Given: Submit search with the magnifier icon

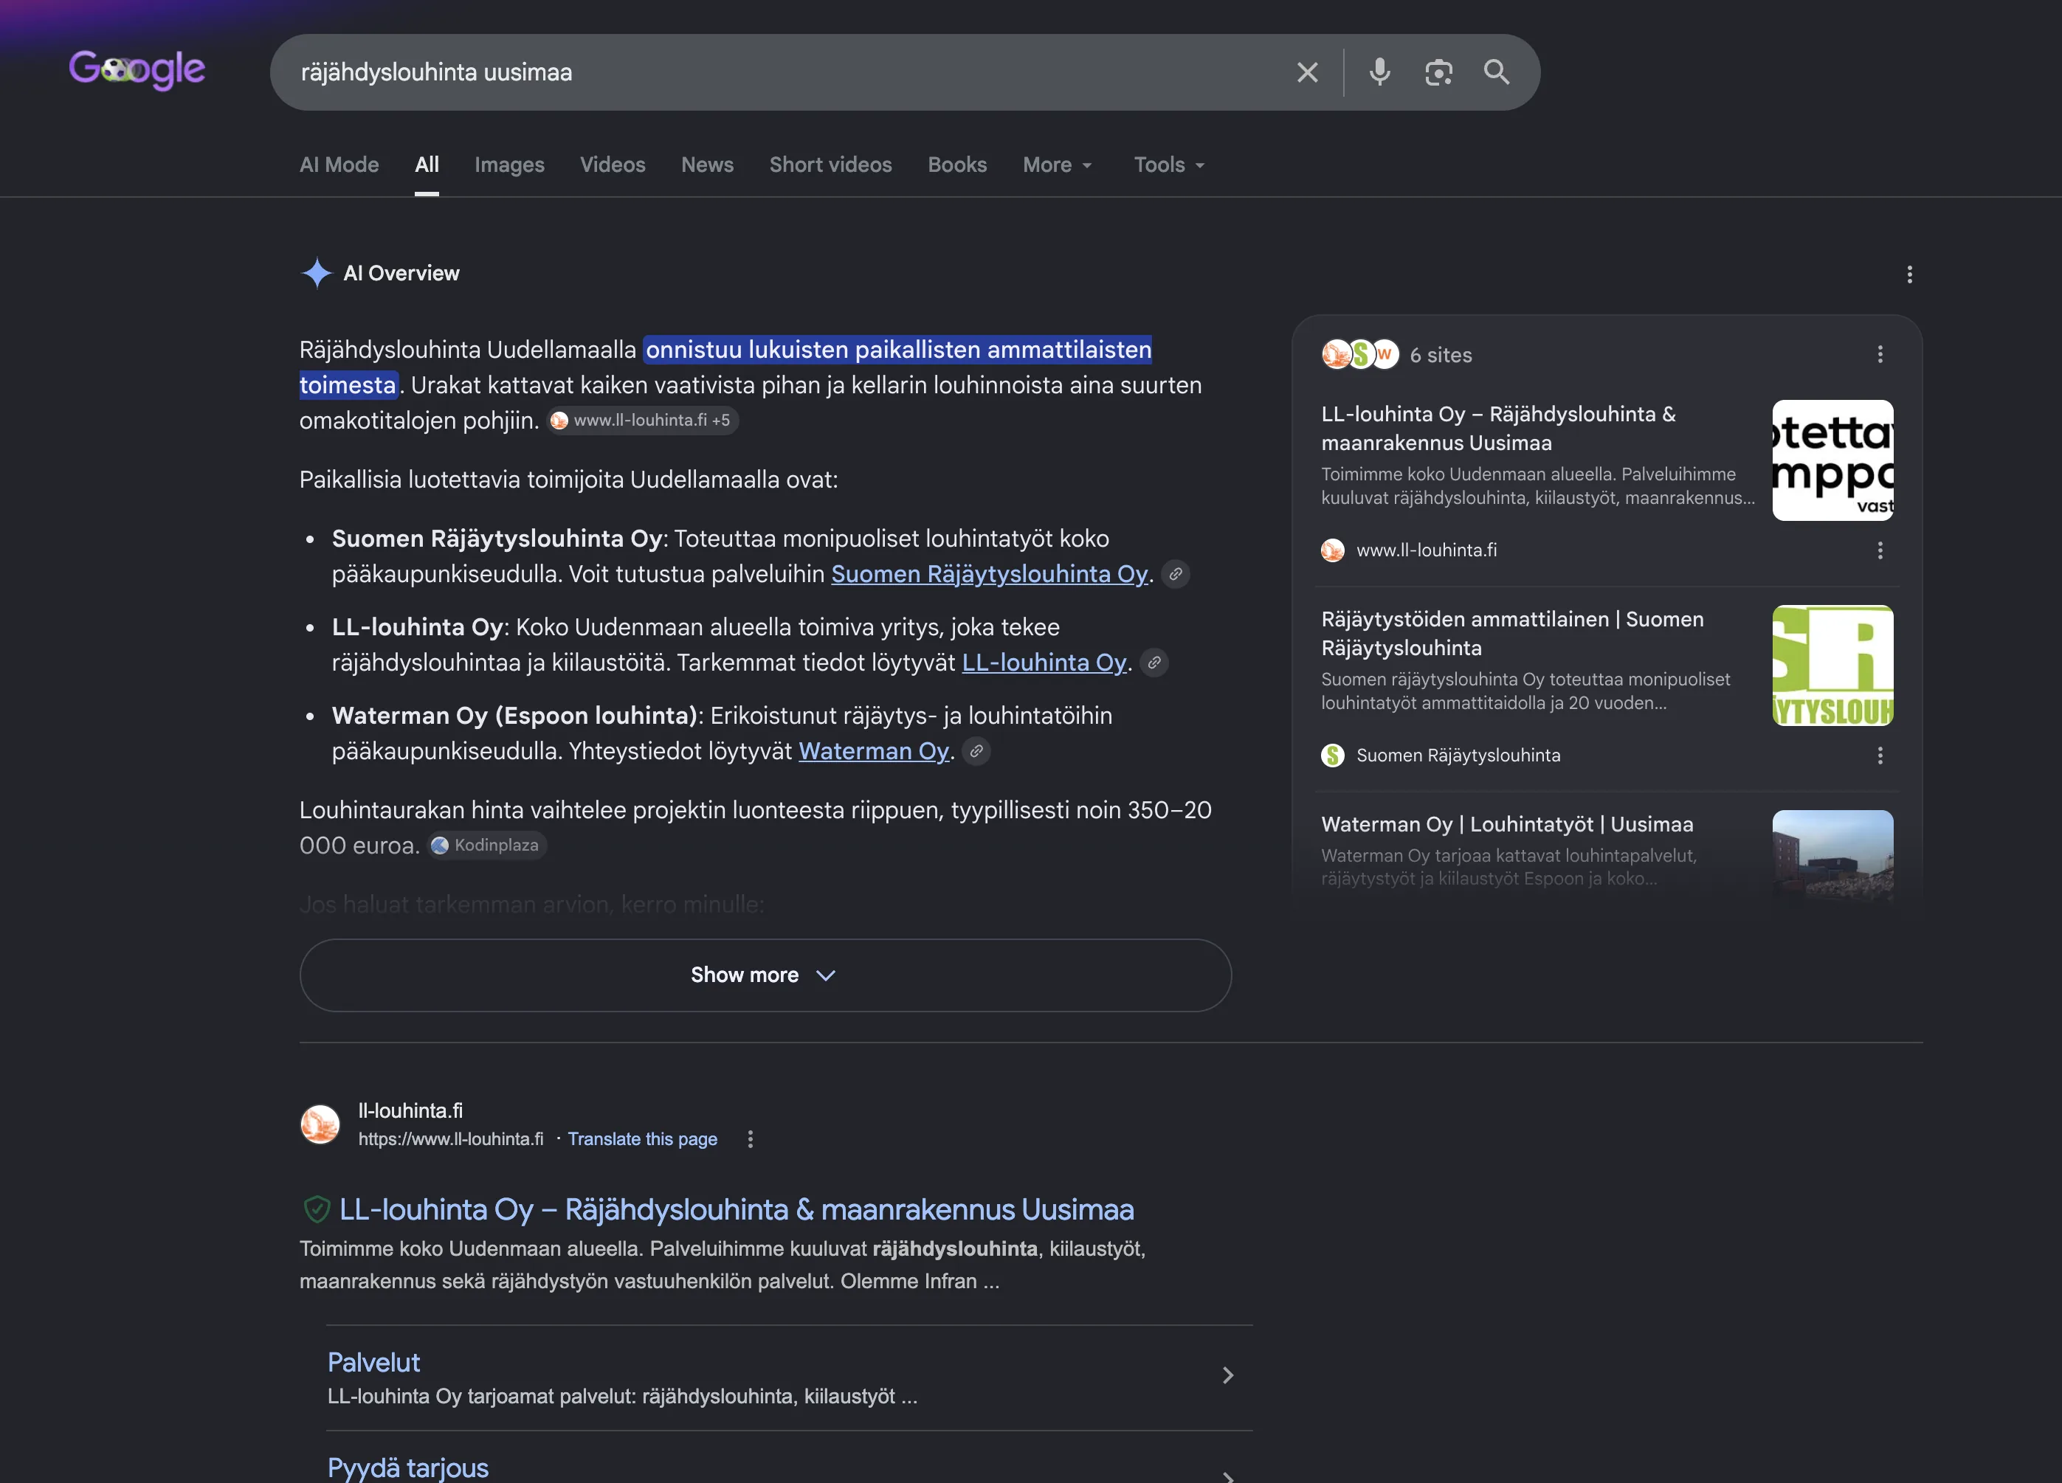Looking at the screenshot, I should 1497,73.
